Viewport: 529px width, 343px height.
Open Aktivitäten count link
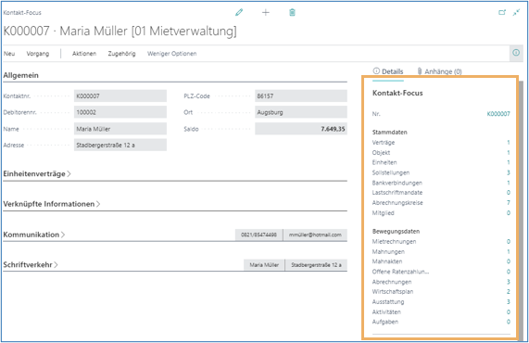click(508, 311)
